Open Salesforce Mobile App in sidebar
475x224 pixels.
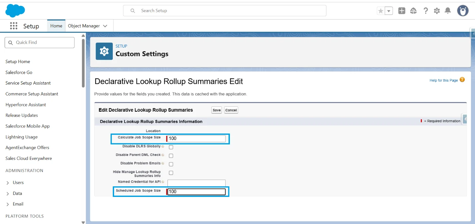[x=28, y=126]
